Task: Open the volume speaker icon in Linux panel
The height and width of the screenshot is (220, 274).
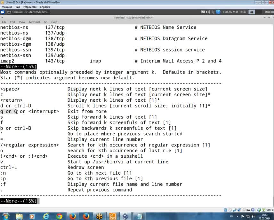Action: [208, 12]
